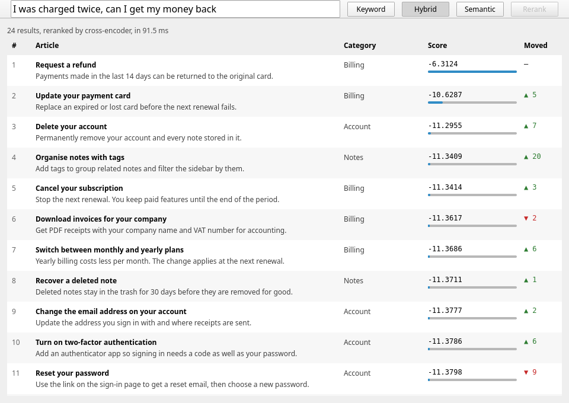Open 'Cancel your subscription' article

pos(79,188)
